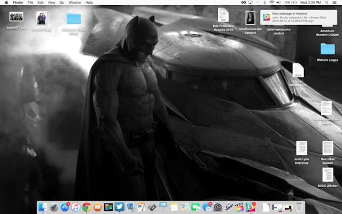The image size is (342, 214).
Task: Open the Finder menu in menu bar
Action: point(18,3)
